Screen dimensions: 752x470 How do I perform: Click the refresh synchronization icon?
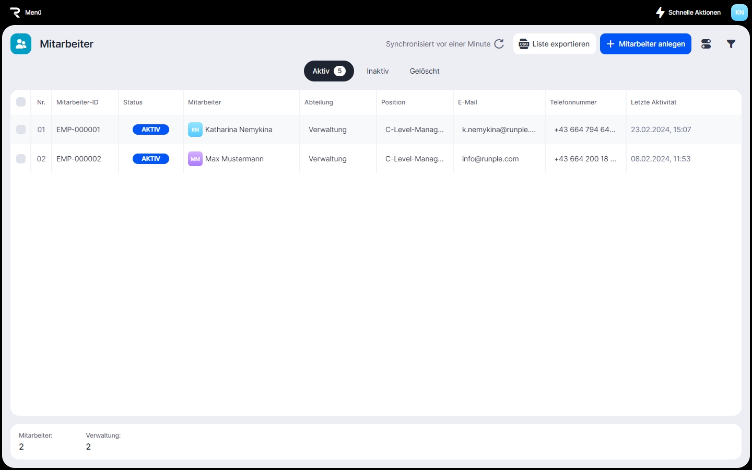click(499, 44)
